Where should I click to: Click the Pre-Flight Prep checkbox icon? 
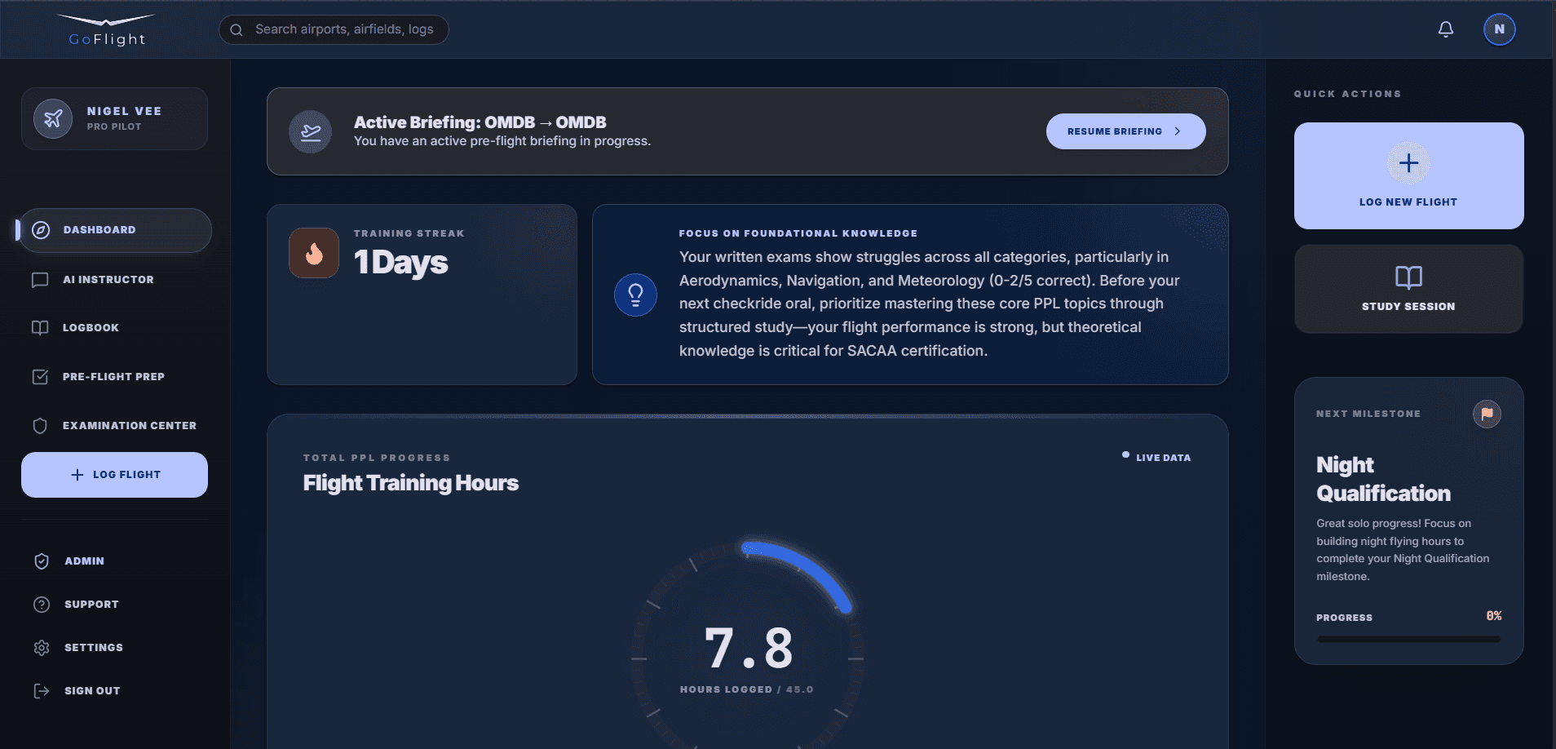point(40,377)
